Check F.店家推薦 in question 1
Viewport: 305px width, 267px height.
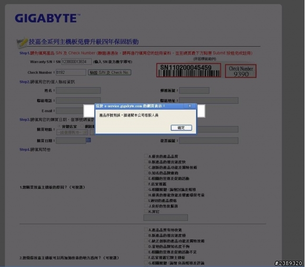[x=146, y=184]
